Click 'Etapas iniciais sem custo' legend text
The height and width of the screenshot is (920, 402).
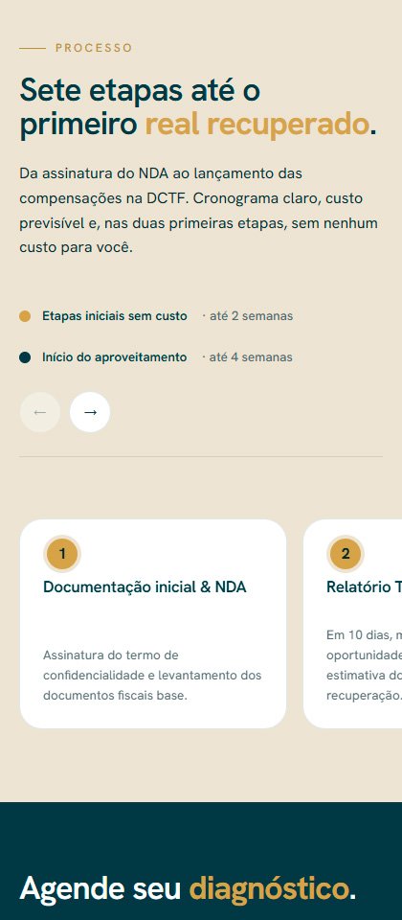point(114,316)
